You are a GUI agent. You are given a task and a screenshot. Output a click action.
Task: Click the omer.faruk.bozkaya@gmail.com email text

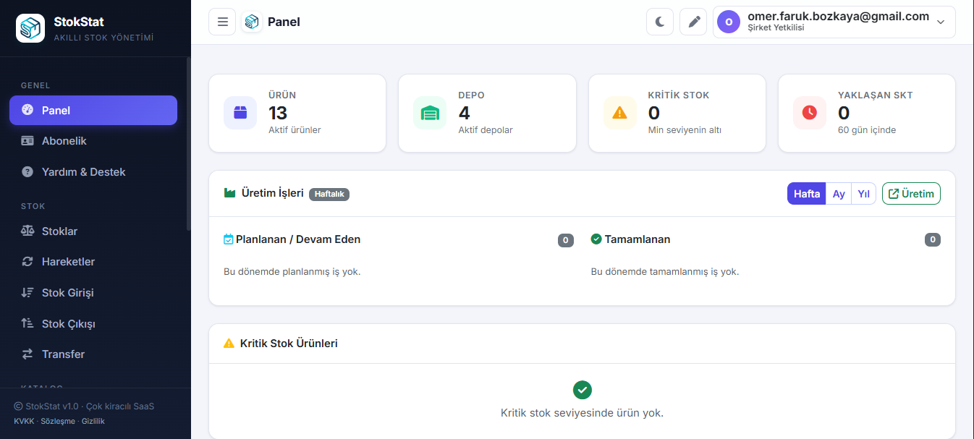click(x=838, y=16)
